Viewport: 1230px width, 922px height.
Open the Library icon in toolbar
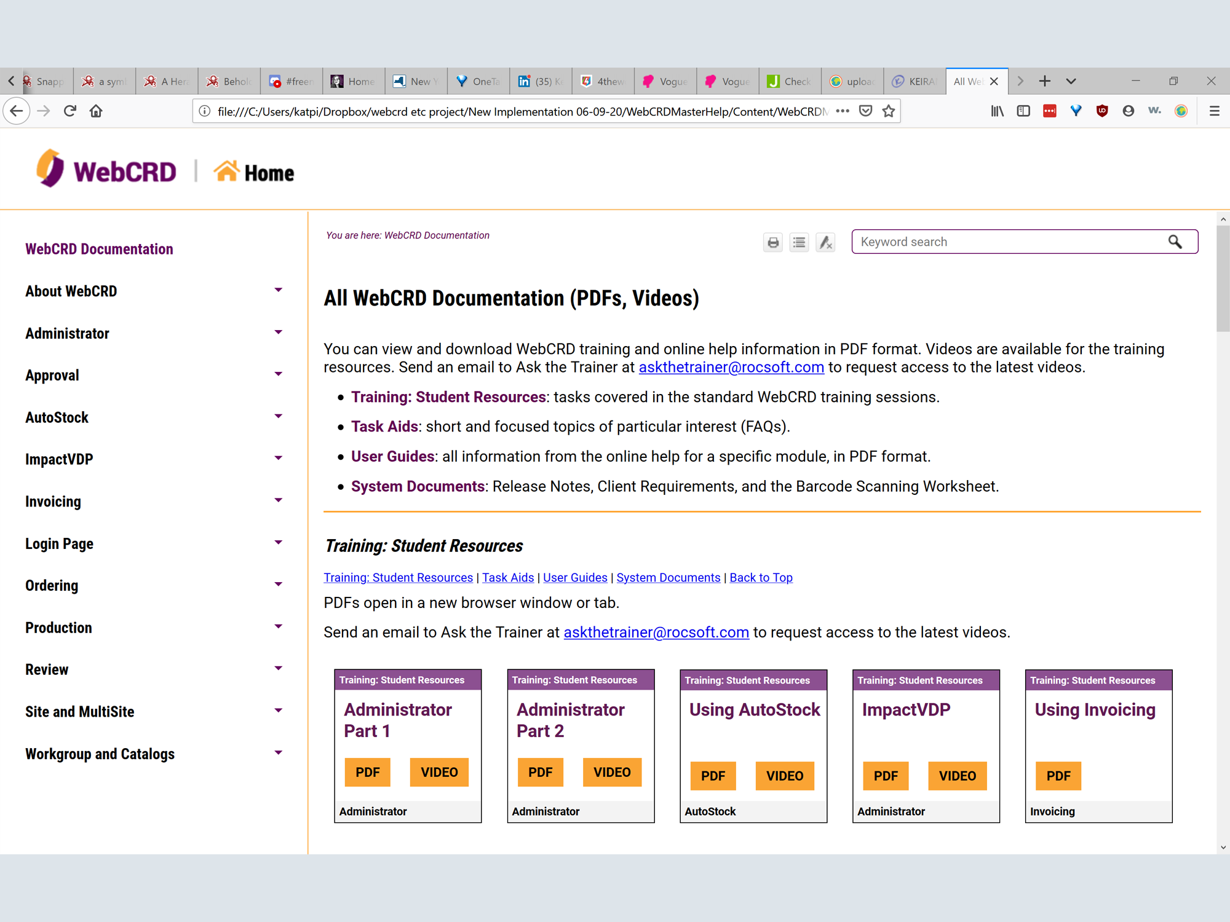[x=998, y=111]
